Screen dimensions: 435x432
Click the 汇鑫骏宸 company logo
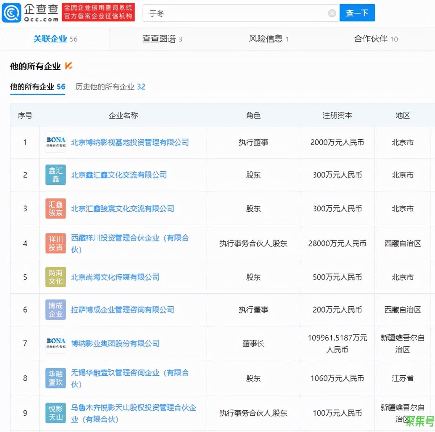(x=56, y=208)
